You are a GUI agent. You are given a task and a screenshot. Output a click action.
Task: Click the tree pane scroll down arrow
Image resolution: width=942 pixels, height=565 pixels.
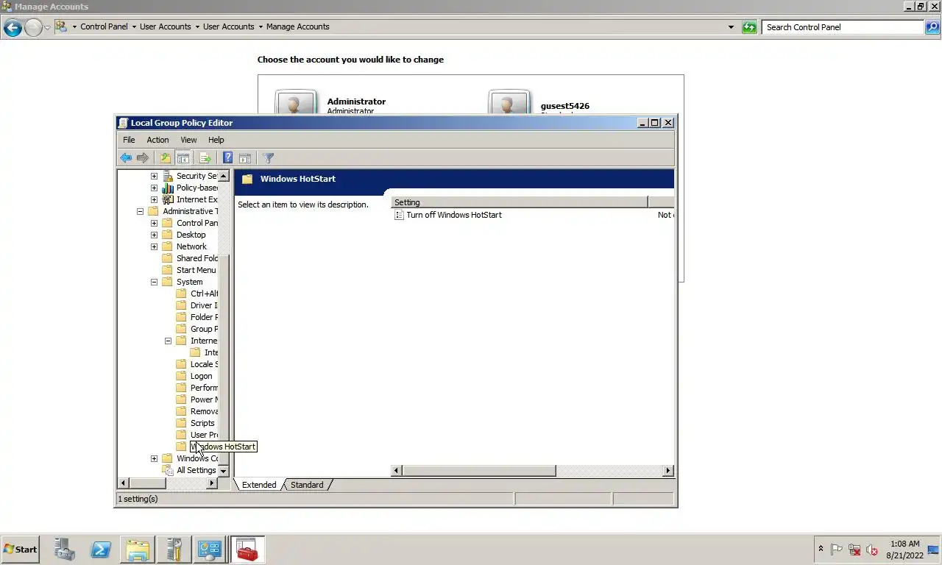pyautogui.click(x=224, y=471)
